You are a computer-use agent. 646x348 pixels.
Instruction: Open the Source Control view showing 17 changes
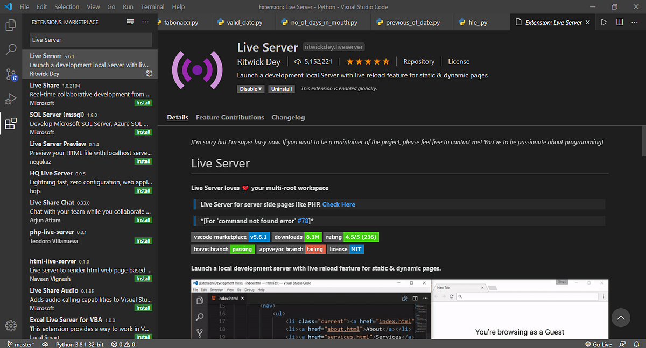11,74
